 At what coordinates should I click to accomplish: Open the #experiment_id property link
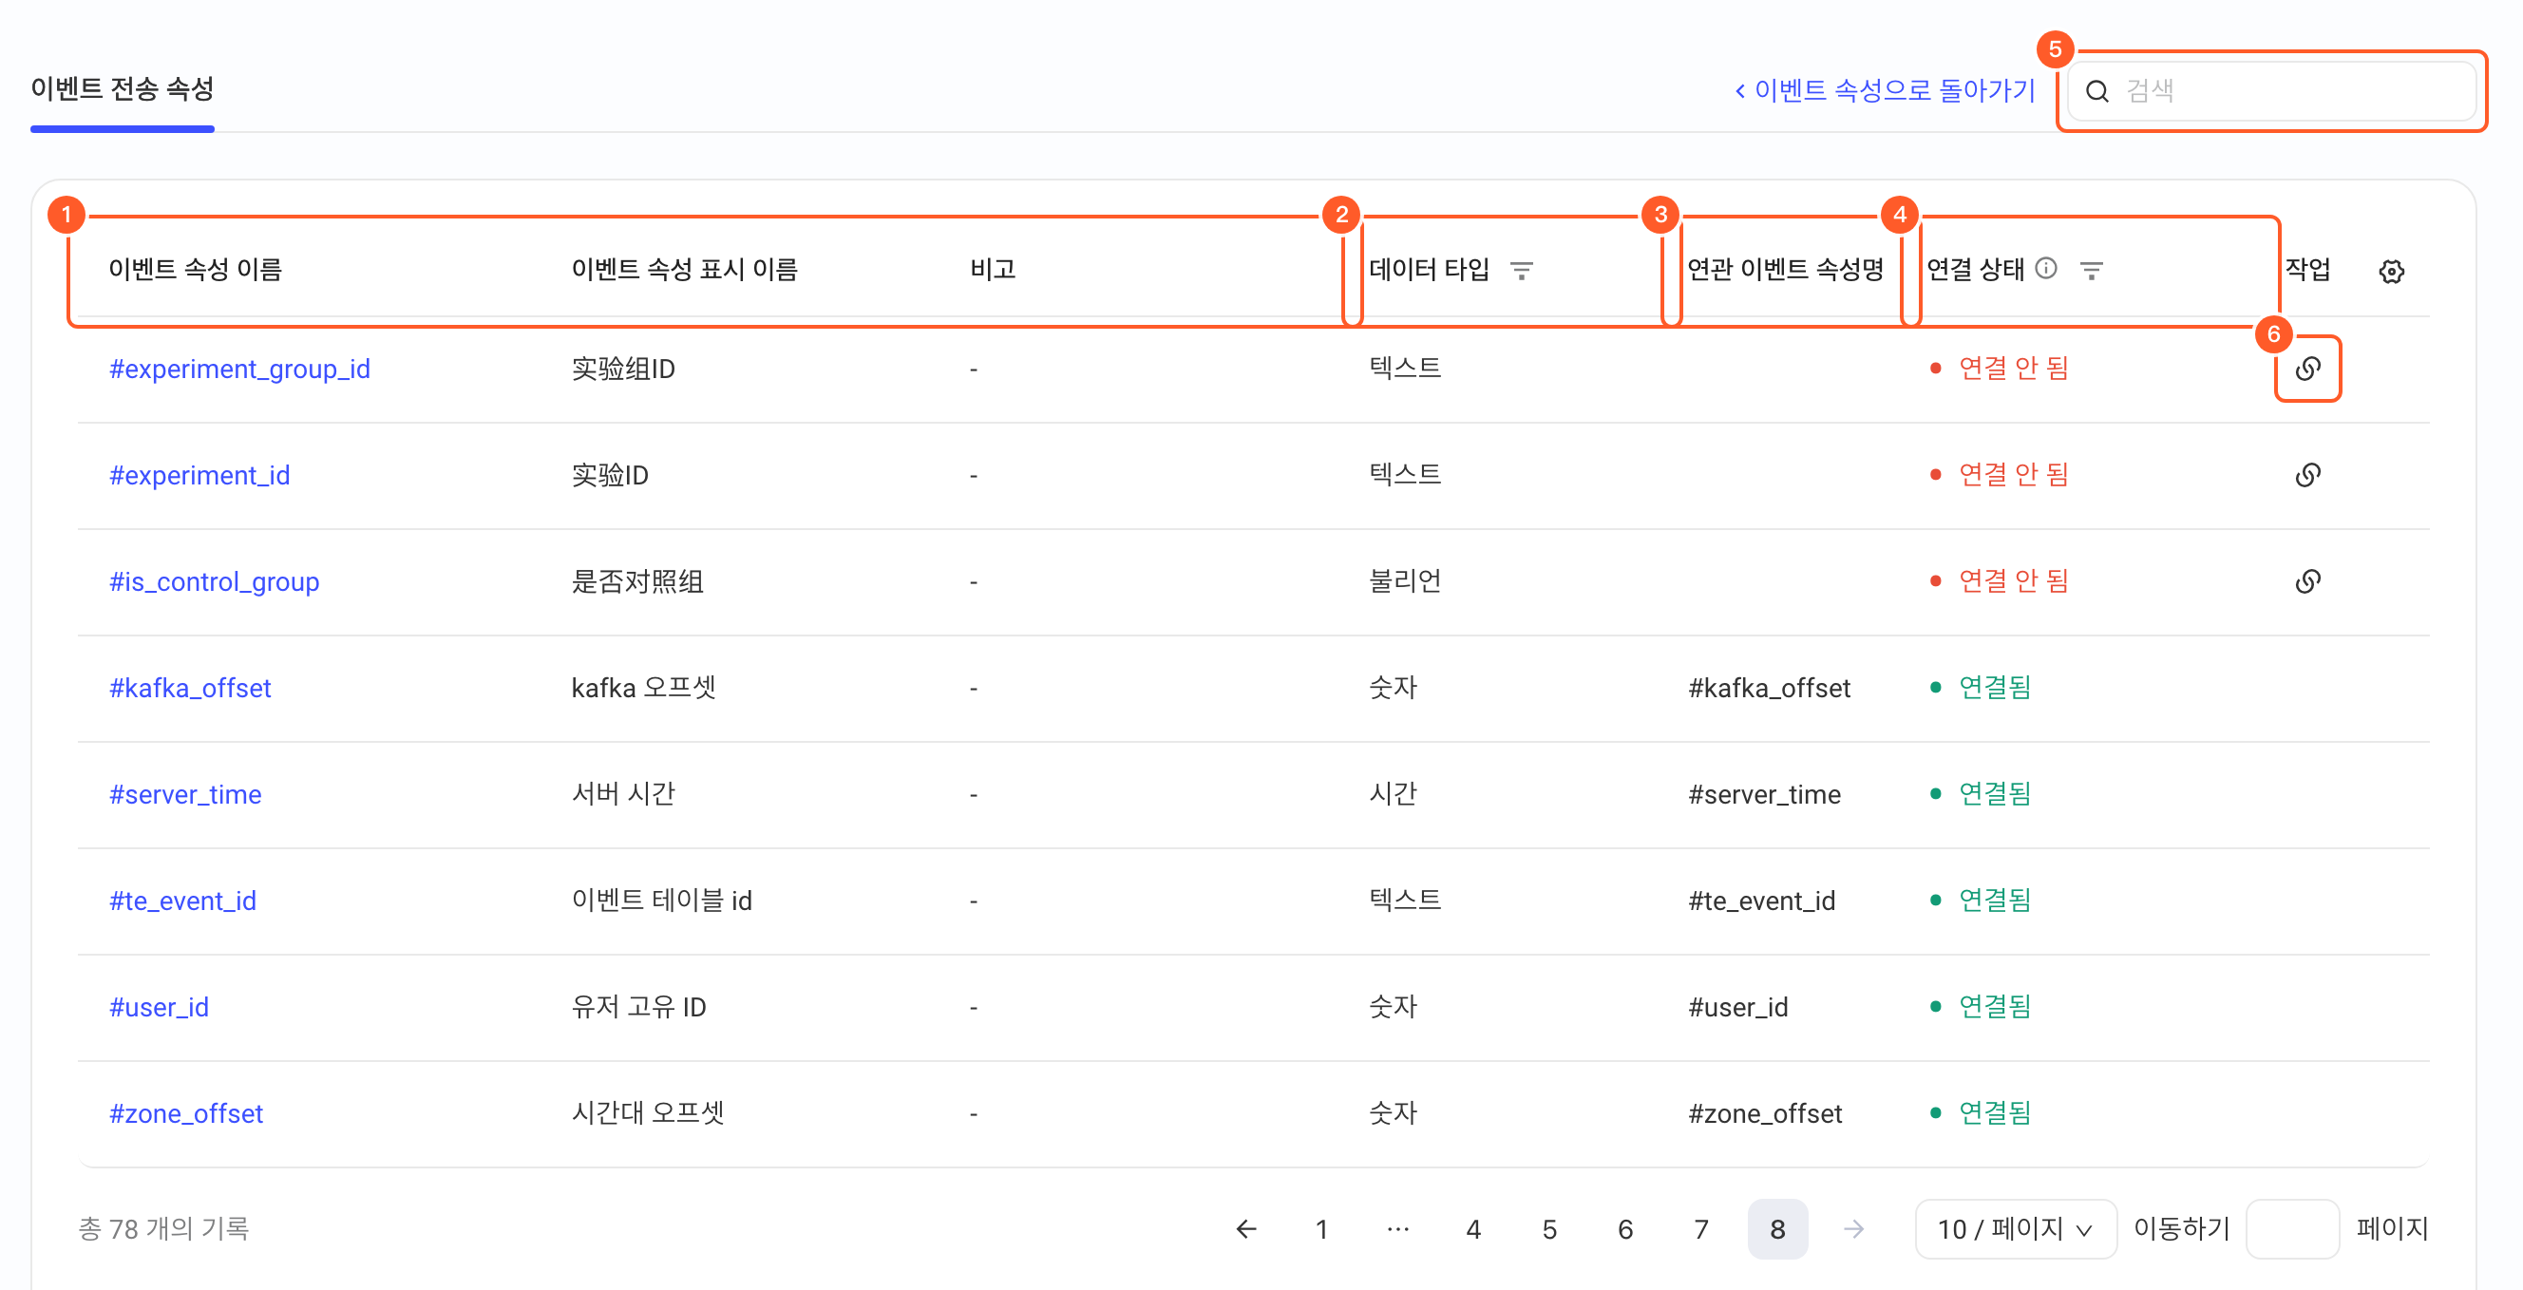tap(199, 475)
